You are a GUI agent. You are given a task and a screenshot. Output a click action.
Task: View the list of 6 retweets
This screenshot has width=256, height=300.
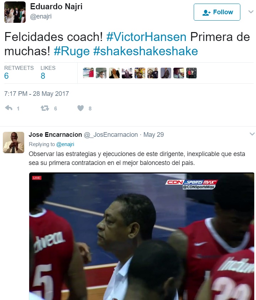[19, 72]
